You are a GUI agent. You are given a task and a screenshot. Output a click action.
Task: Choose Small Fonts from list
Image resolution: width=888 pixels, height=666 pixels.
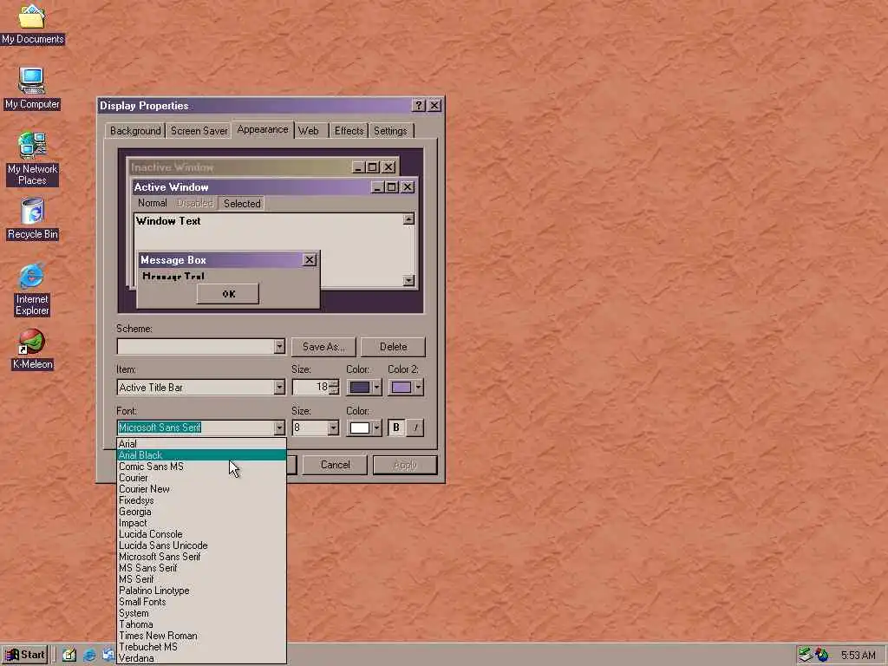[201, 602]
